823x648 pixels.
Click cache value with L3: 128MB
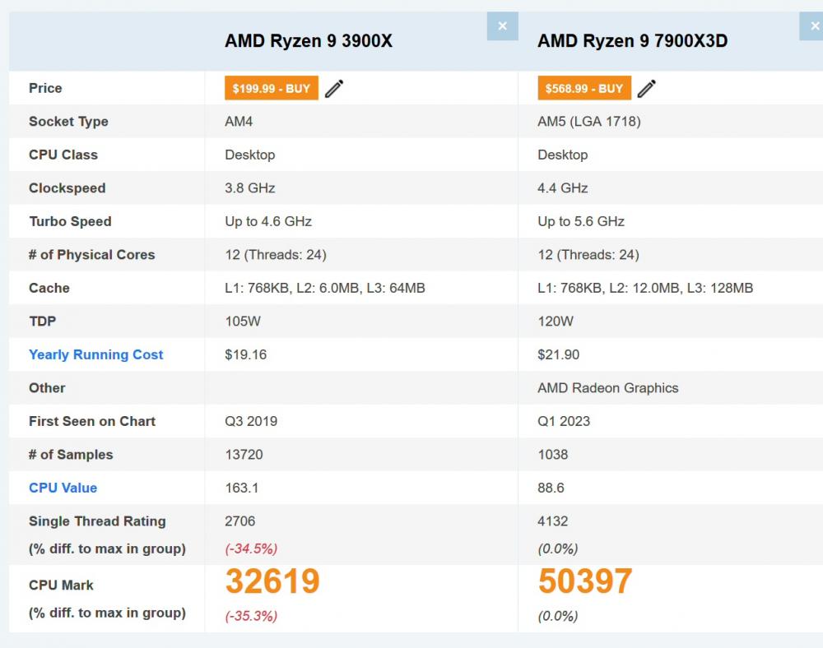645,288
